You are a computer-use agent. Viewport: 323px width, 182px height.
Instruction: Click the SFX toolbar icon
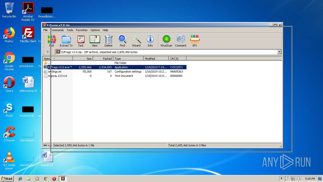point(195,41)
